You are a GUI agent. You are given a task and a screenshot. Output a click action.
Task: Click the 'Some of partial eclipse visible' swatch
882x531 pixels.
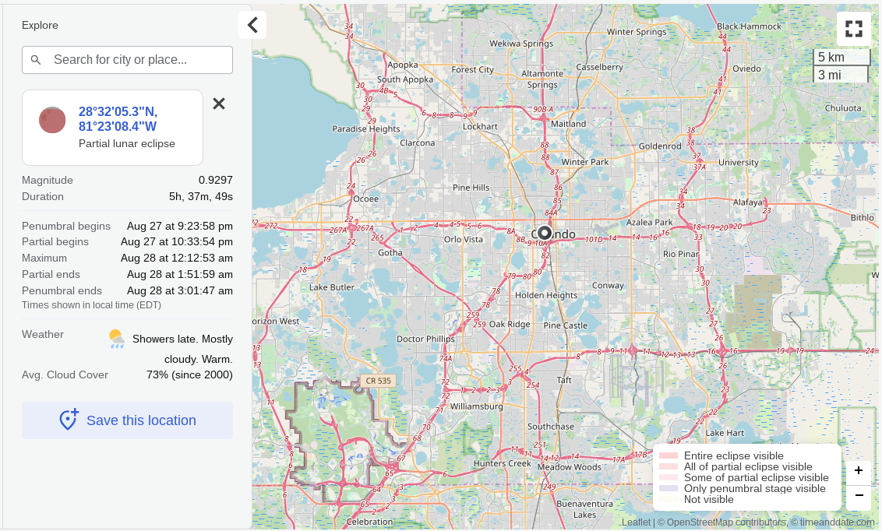(x=669, y=477)
